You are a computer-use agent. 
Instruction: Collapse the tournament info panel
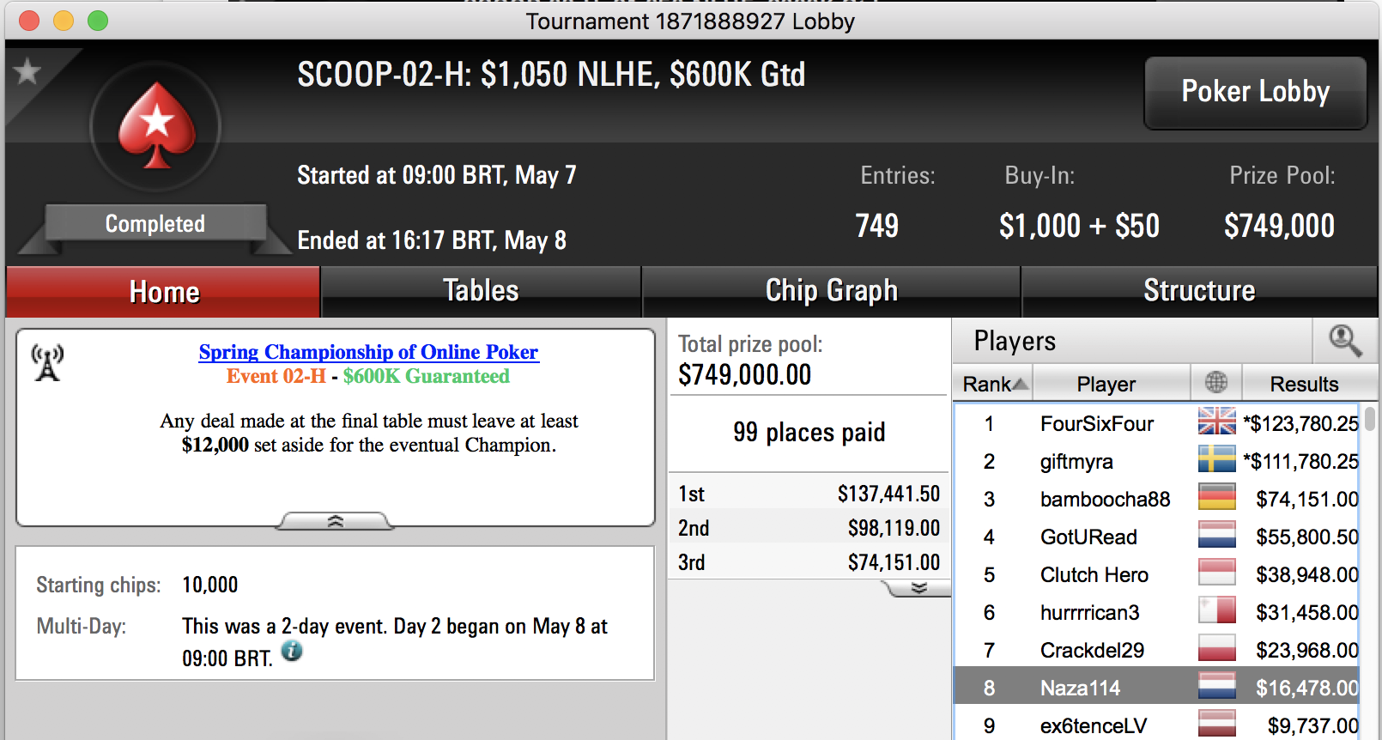(336, 521)
